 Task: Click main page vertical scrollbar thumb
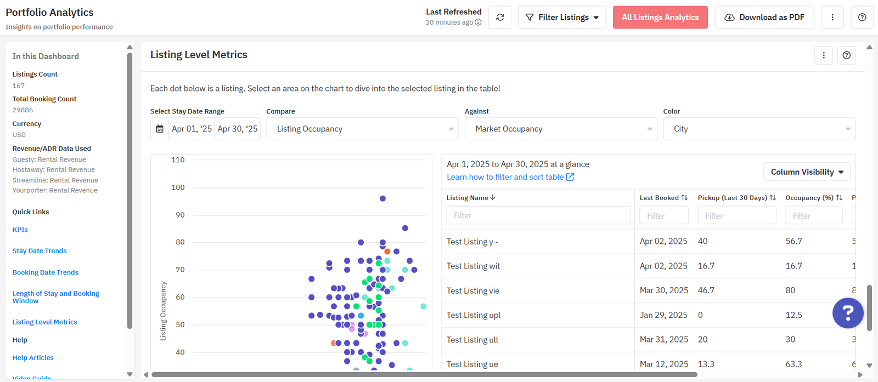click(869, 307)
